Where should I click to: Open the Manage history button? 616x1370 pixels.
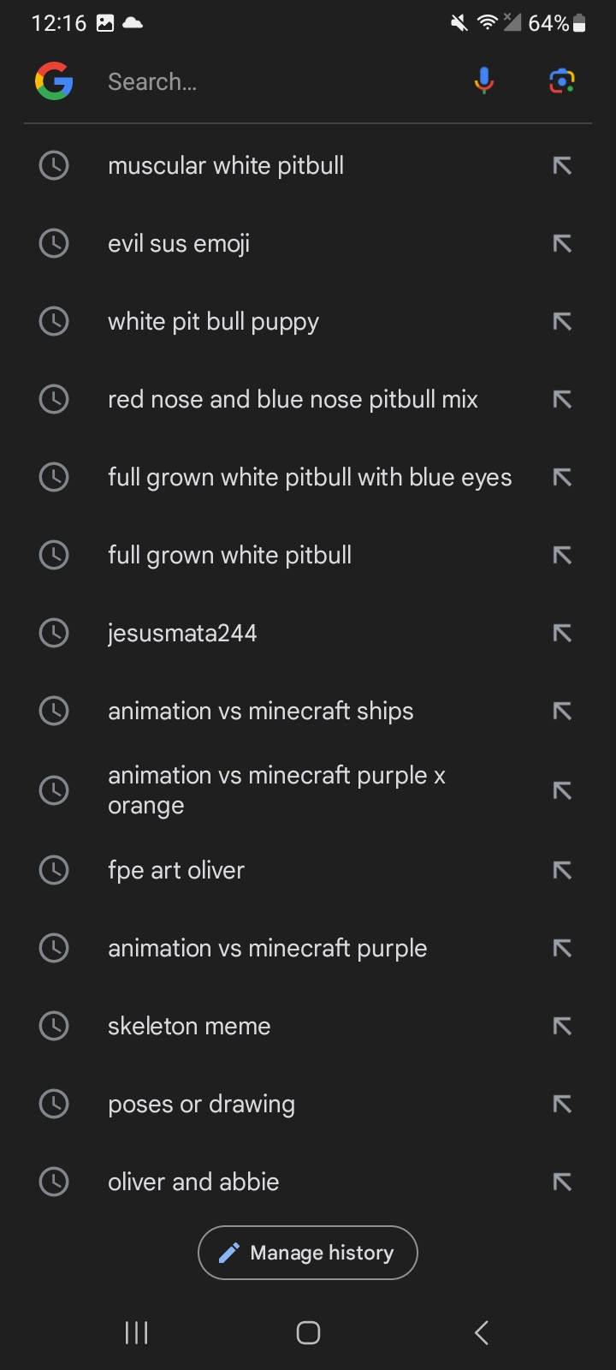click(x=308, y=1253)
